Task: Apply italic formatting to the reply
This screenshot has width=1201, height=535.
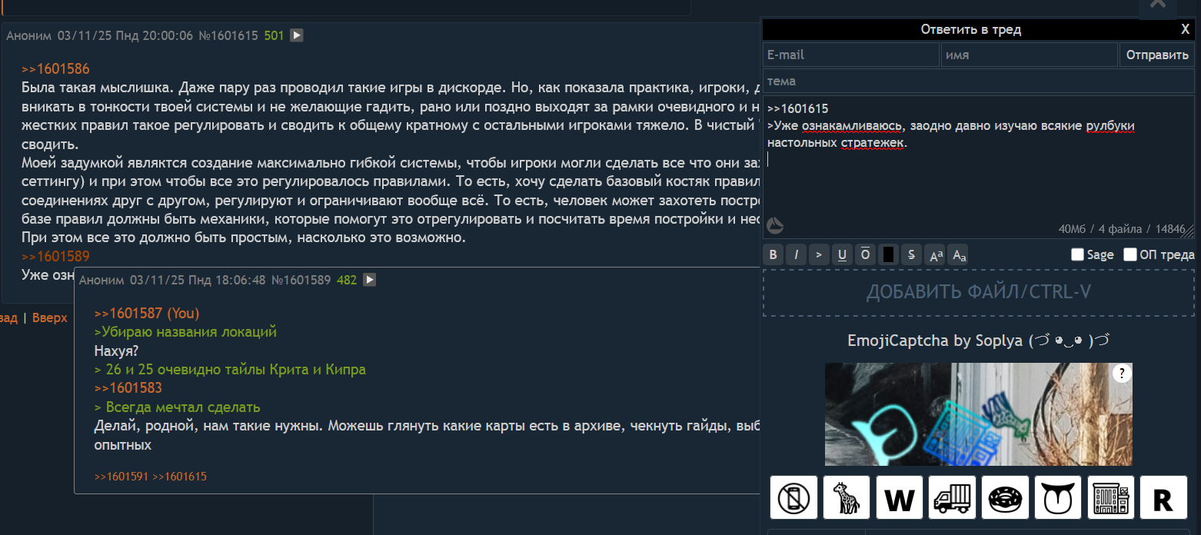Action: click(797, 254)
